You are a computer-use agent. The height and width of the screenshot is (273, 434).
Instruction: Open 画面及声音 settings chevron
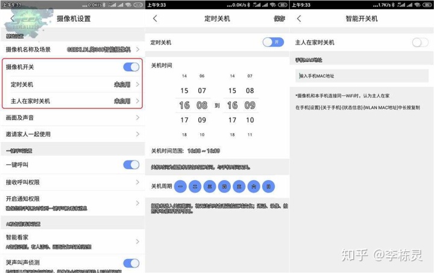click(137, 118)
